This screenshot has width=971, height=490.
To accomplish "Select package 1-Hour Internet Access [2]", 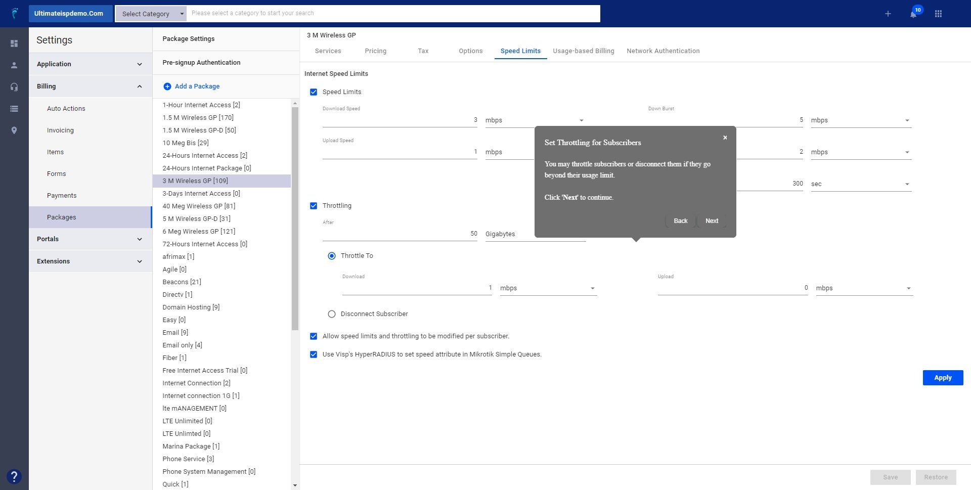I will (x=222, y=105).
